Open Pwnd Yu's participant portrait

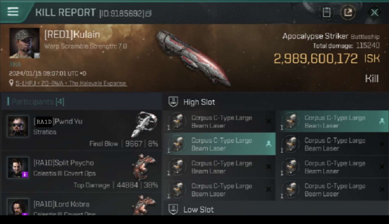(x=18, y=126)
